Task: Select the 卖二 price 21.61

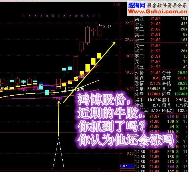Action: click(x=156, y=34)
